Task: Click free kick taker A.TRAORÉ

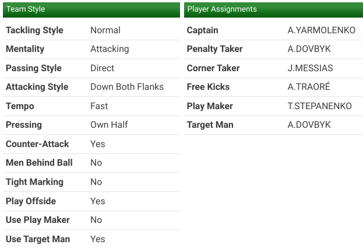Action: click(309, 87)
